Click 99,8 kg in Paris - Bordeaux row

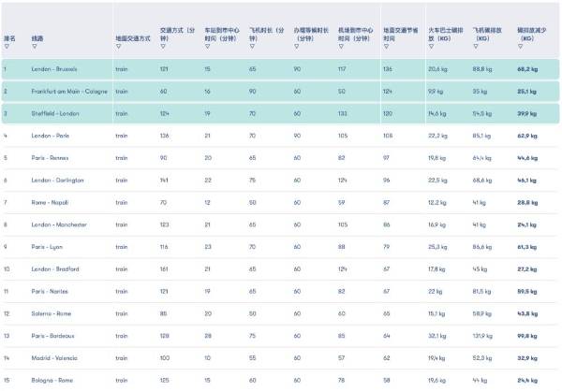(527, 336)
